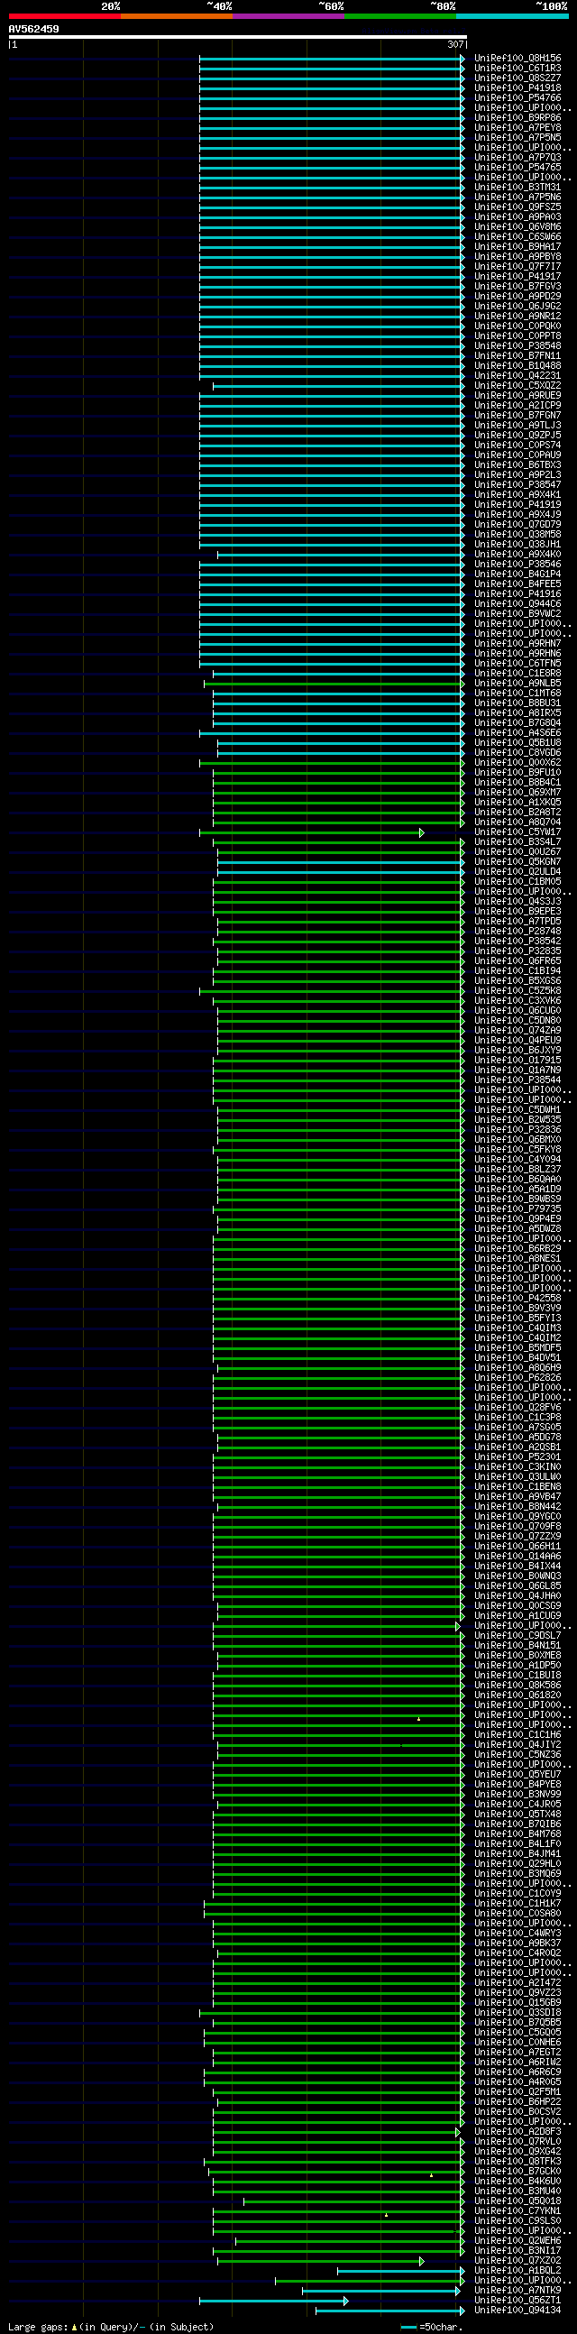Click the green alignment bar for UniRef100_Q7XZ02
Screen dimensions: 577x2334
coord(321,2262)
